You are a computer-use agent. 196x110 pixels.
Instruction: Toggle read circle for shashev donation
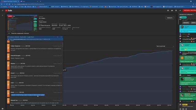click(61, 64)
